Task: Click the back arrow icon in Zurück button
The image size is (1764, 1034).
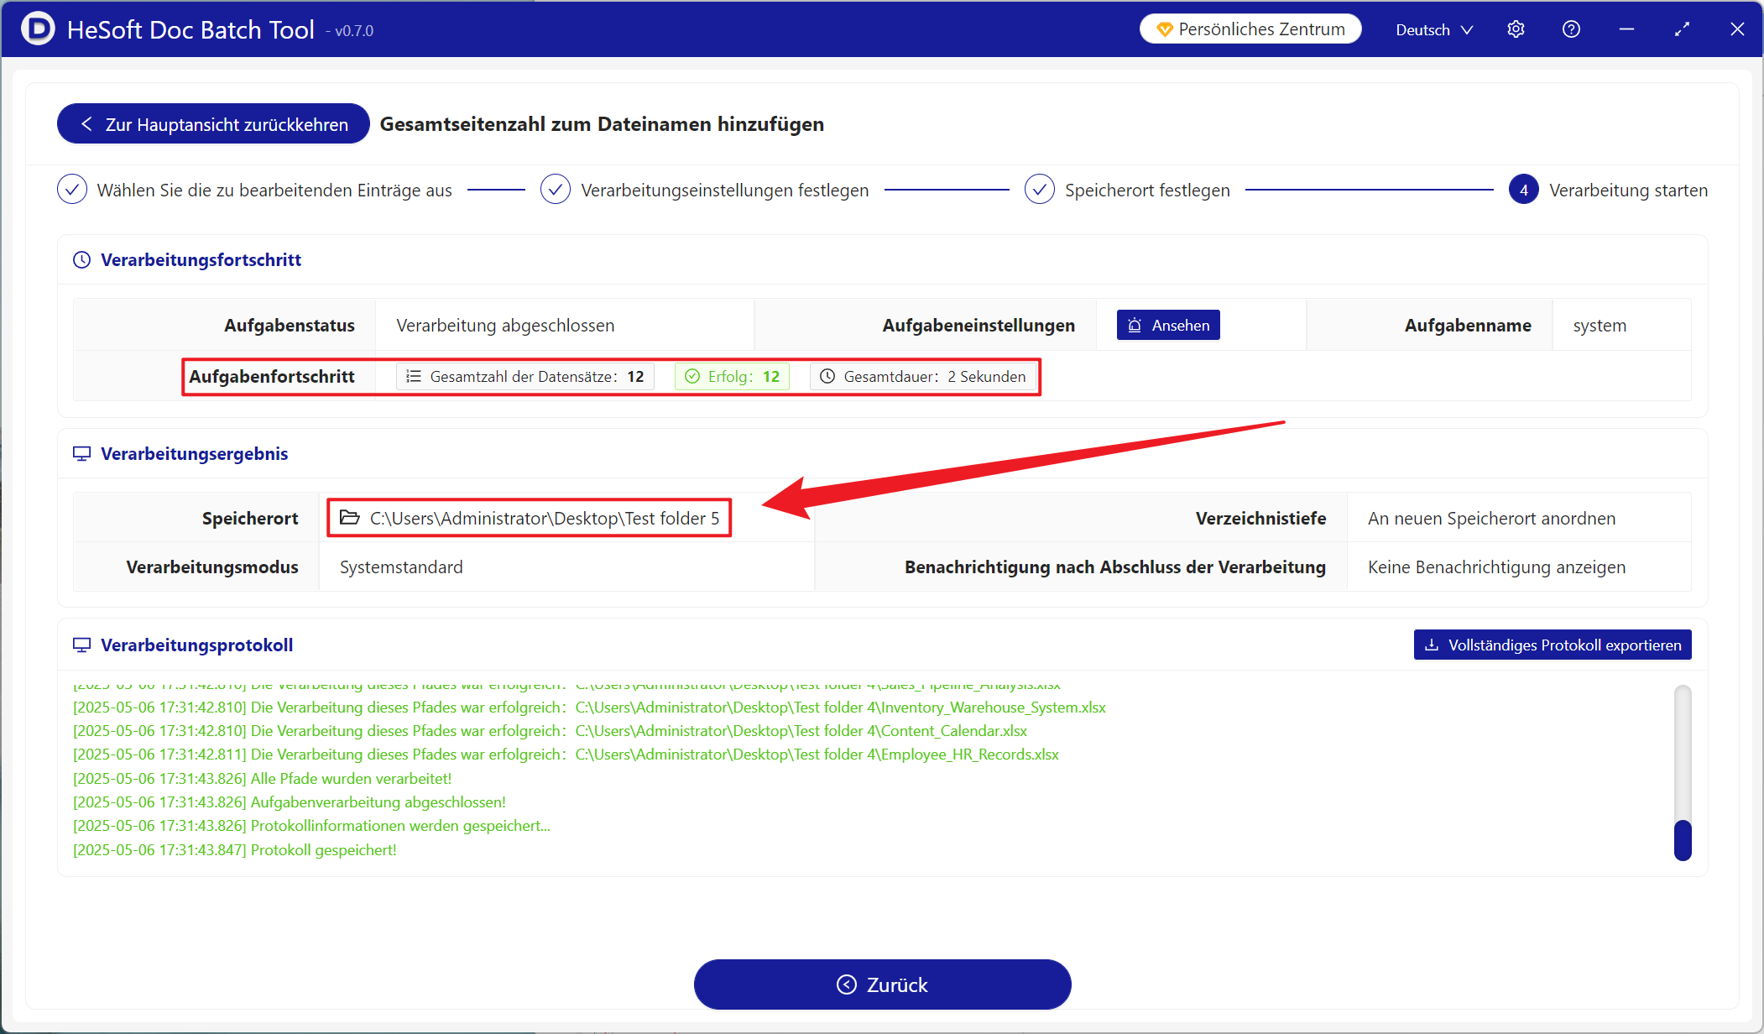Action: click(847, 984)
